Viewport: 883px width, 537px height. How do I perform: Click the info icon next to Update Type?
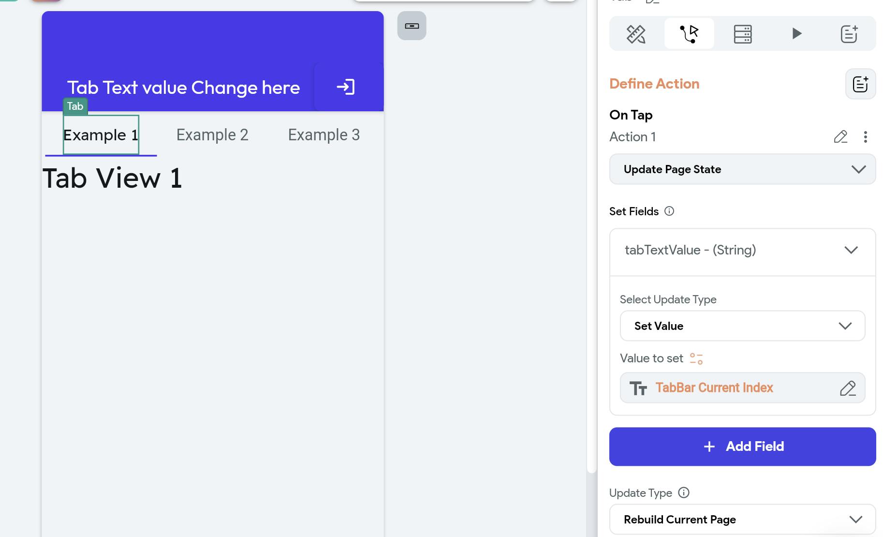684,492
